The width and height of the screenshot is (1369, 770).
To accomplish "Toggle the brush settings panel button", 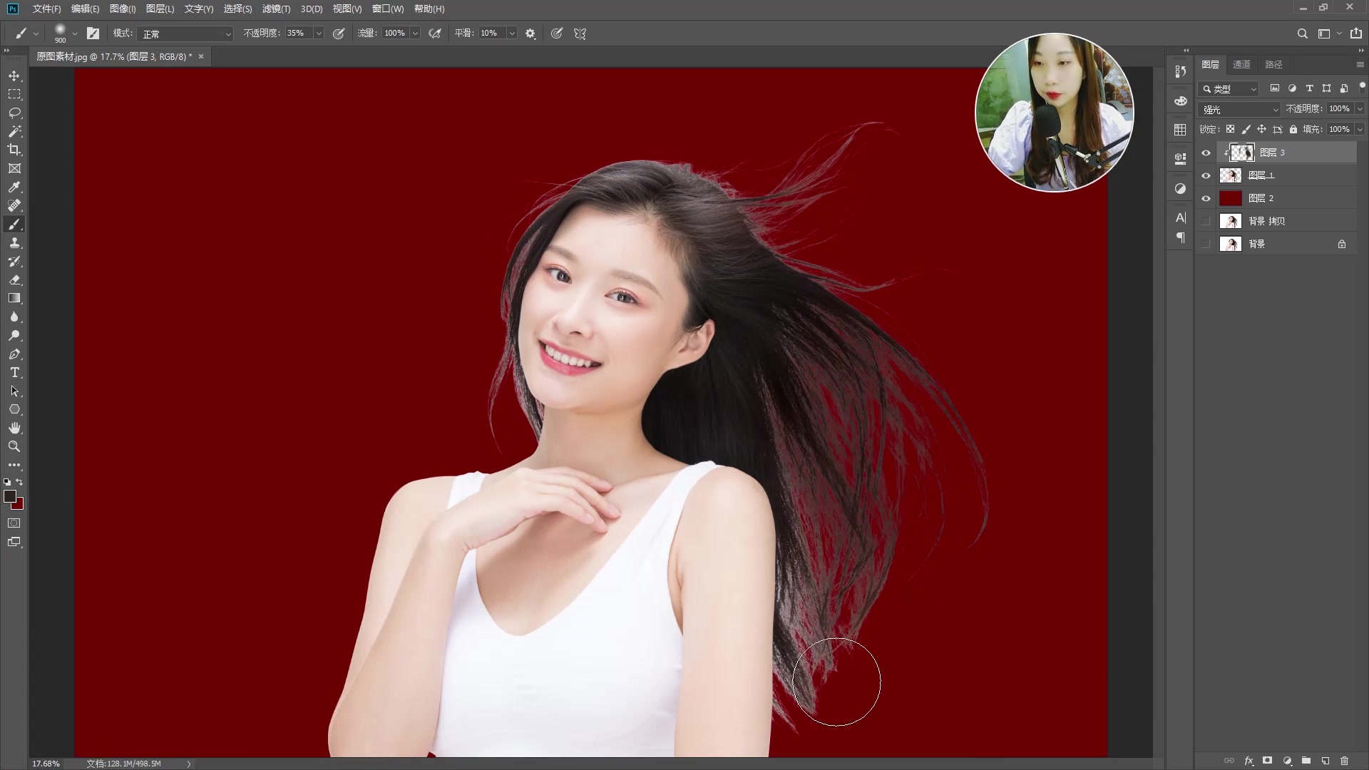I will [x=93, y=34].
